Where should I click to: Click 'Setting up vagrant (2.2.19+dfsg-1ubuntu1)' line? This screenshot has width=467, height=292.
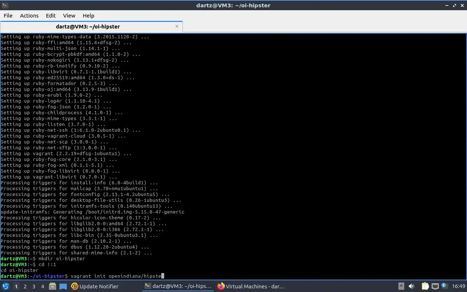pos(66,153)
